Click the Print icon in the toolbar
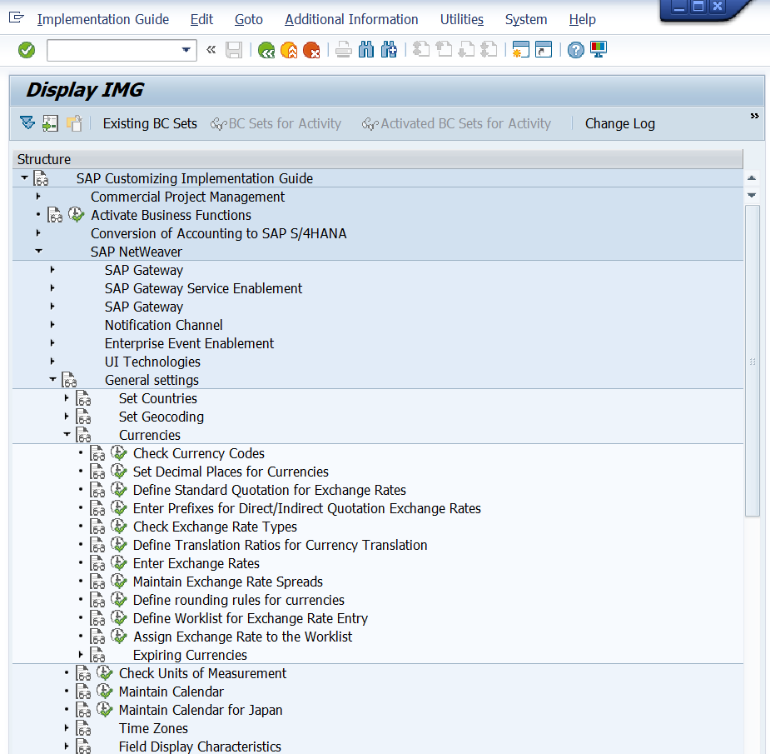Image resolution: width=770 pixels, height=754 pixels. (x=343, y=50)
